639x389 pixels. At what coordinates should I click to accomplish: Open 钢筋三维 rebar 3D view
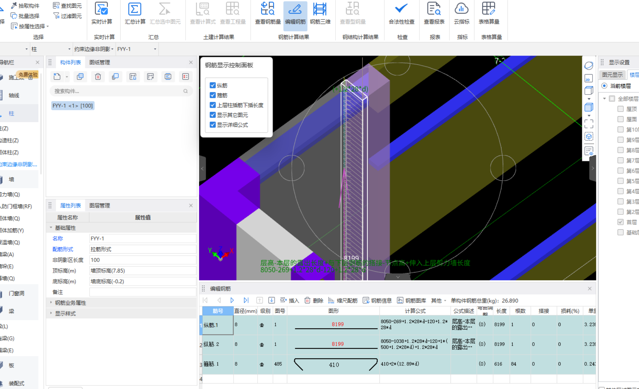[x=320, y=13]
